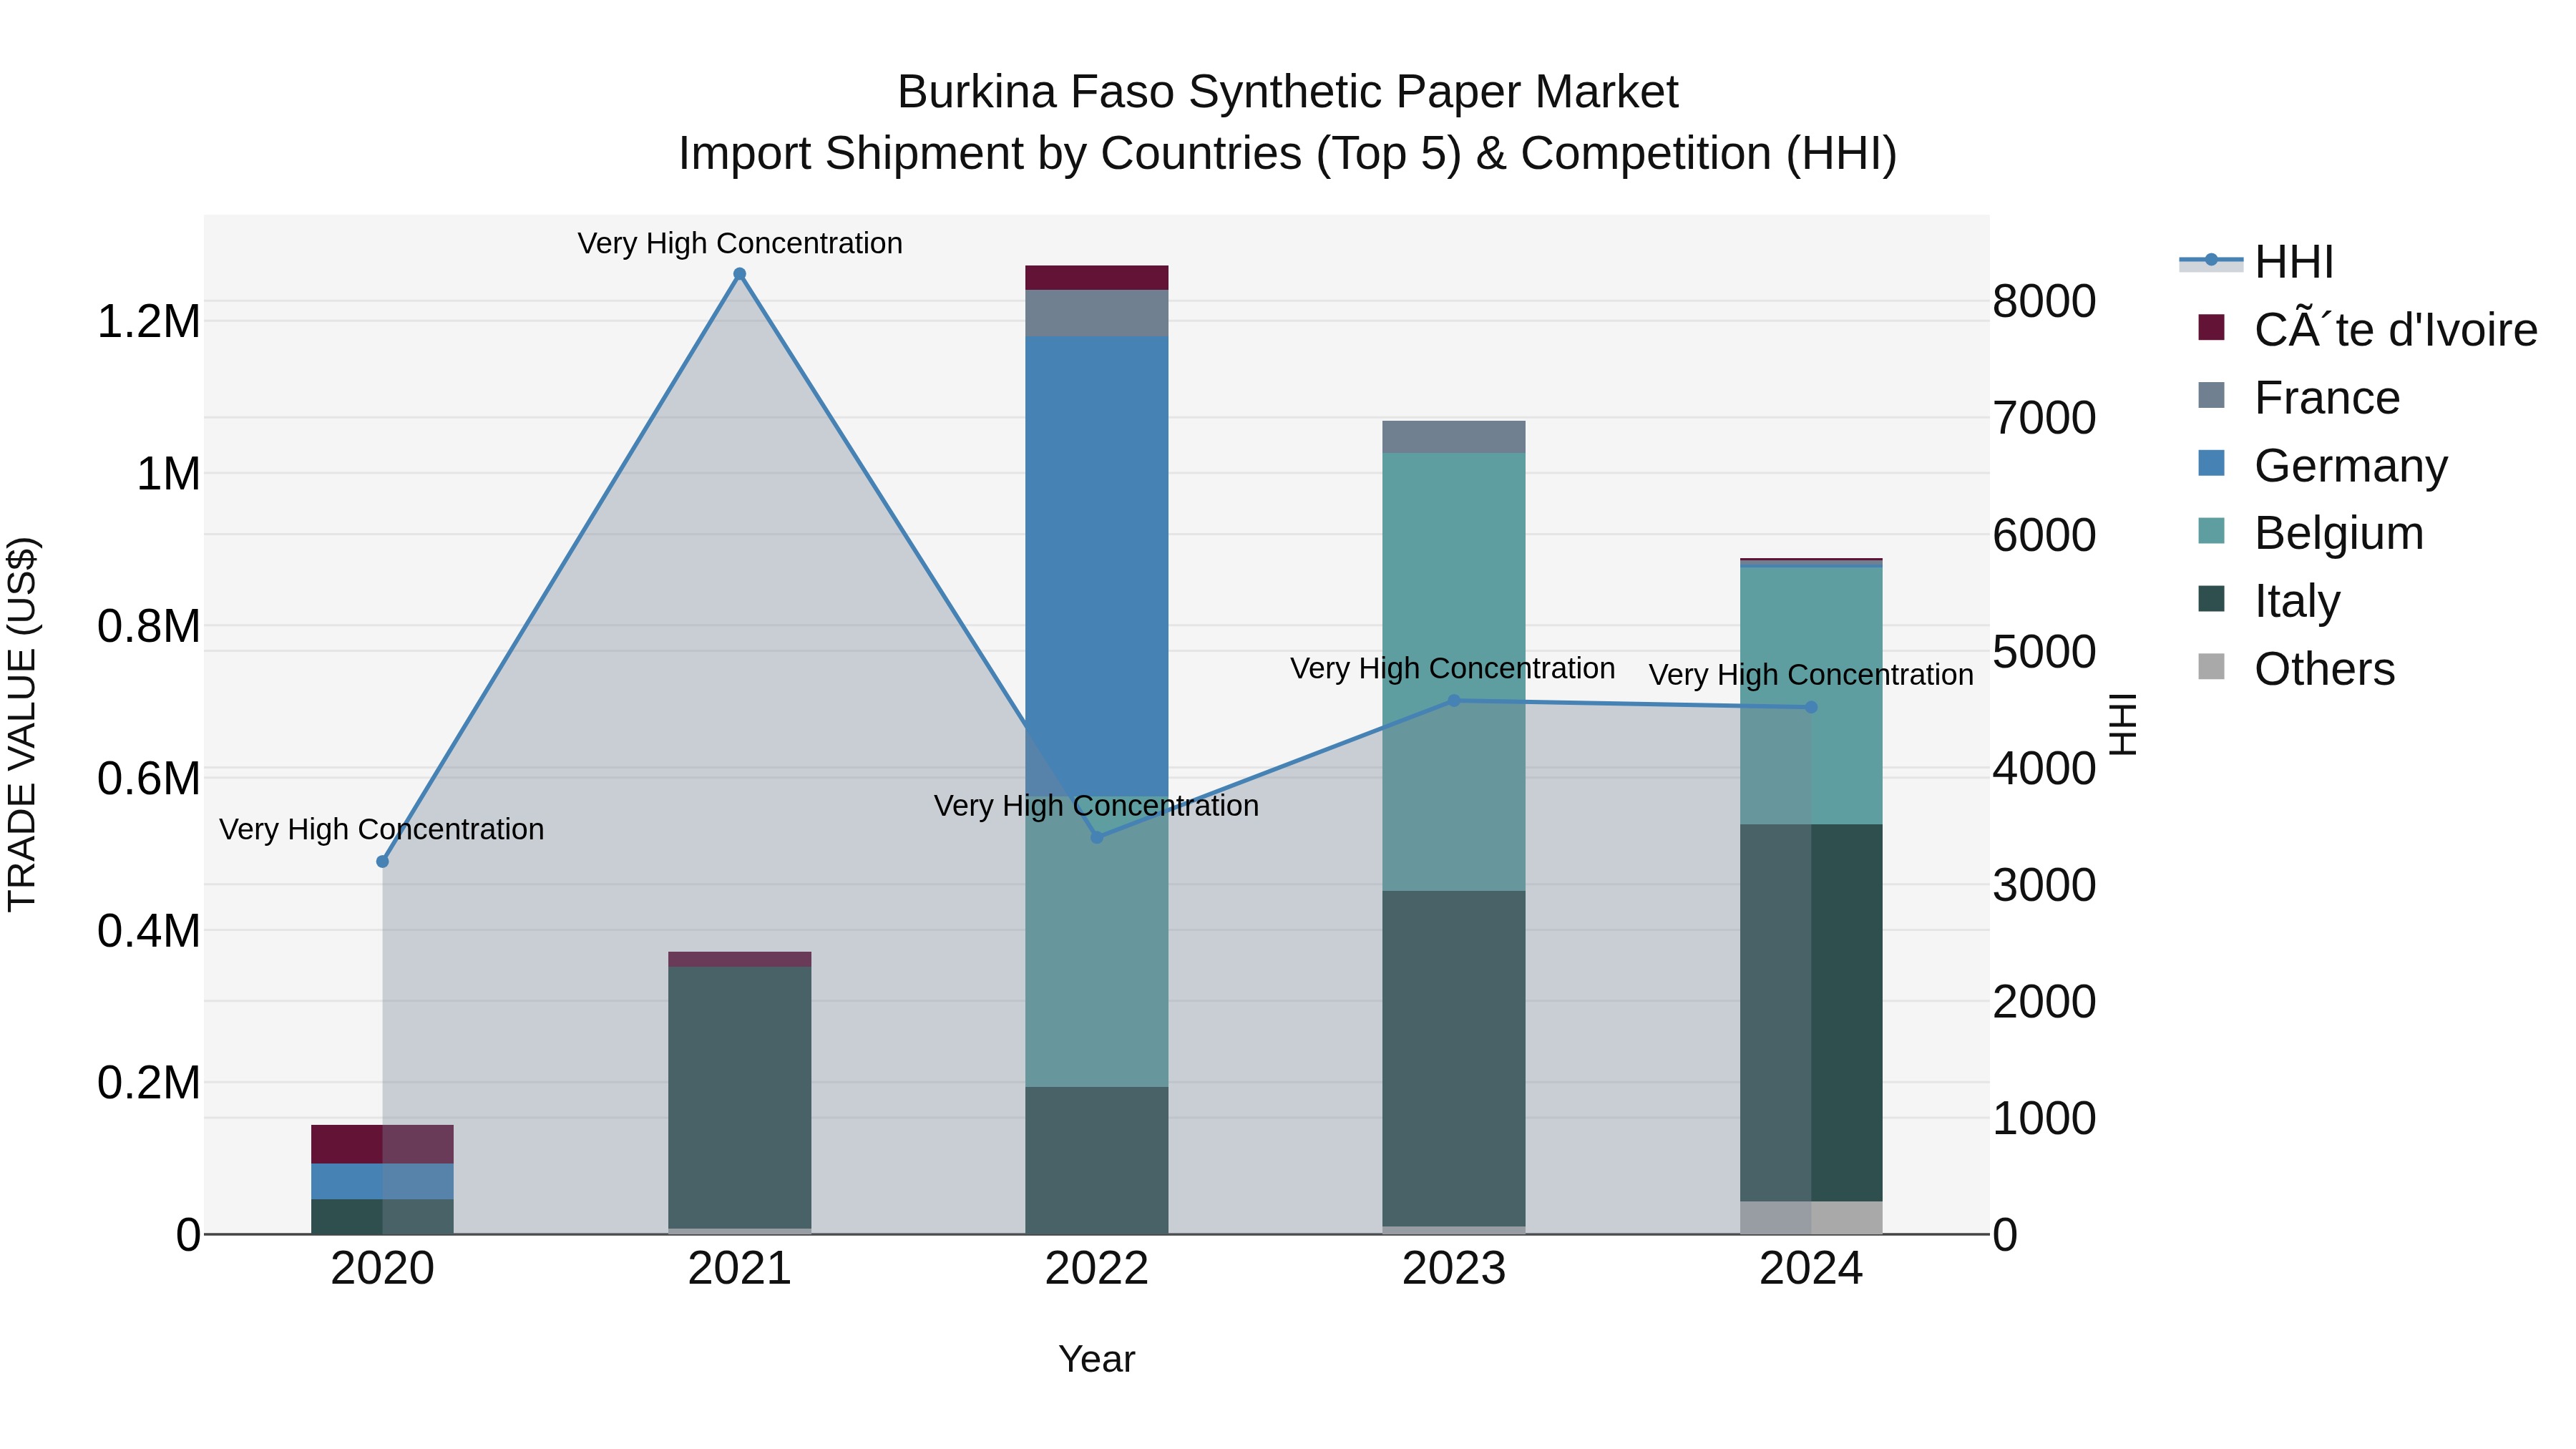
Task: Select the 2023 HHI data point
Action: point(1454,701)
